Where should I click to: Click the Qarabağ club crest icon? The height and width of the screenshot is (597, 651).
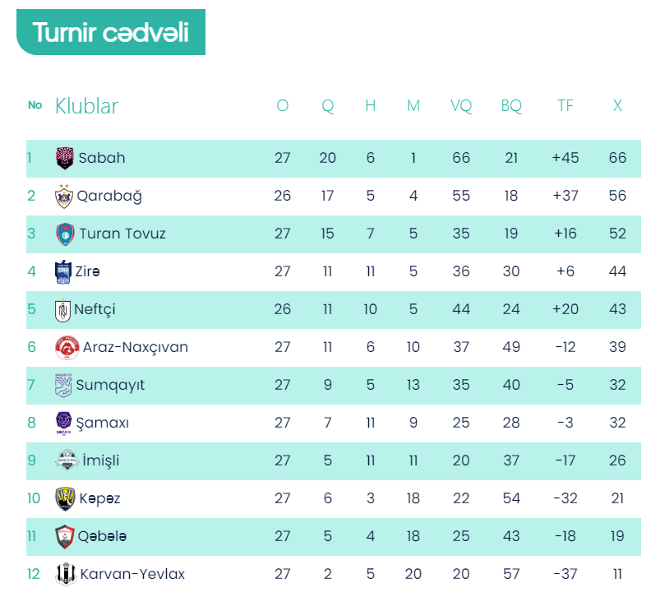(x=63, y=196)
